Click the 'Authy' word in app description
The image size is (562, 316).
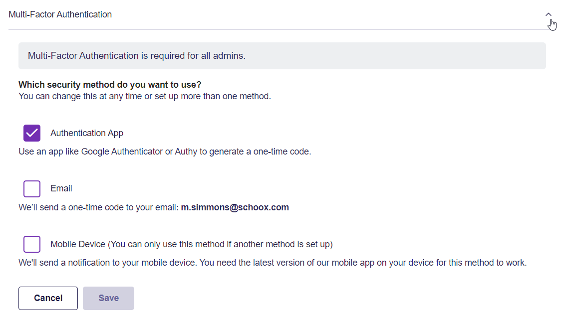[x=186, y=152]
